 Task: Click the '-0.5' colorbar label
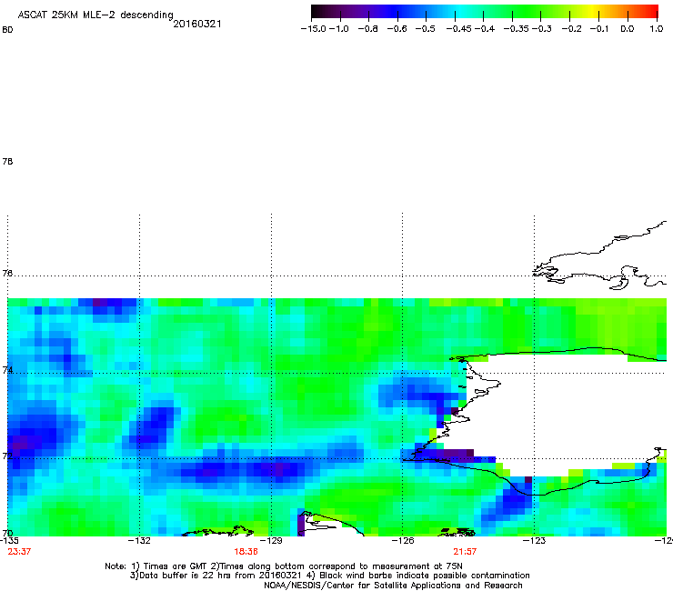click(425, 29)
